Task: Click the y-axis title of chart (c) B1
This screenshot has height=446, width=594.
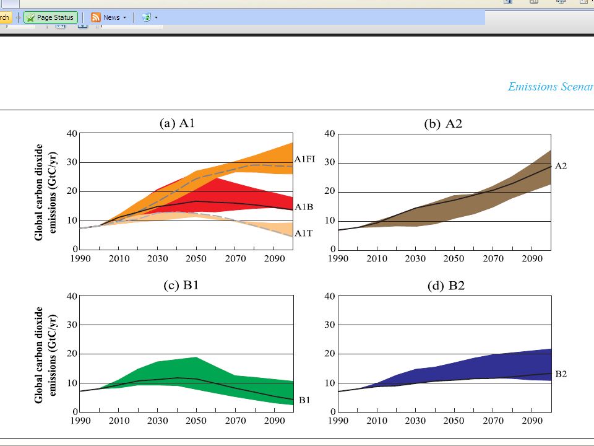Action: coord(45,355)
